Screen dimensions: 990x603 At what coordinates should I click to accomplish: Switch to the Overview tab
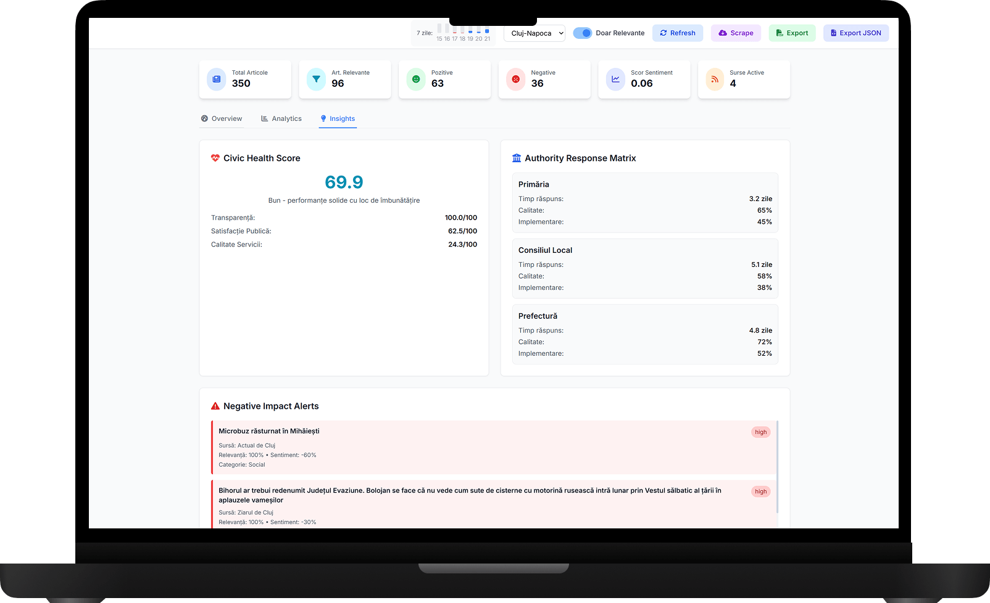coord(222,118)
